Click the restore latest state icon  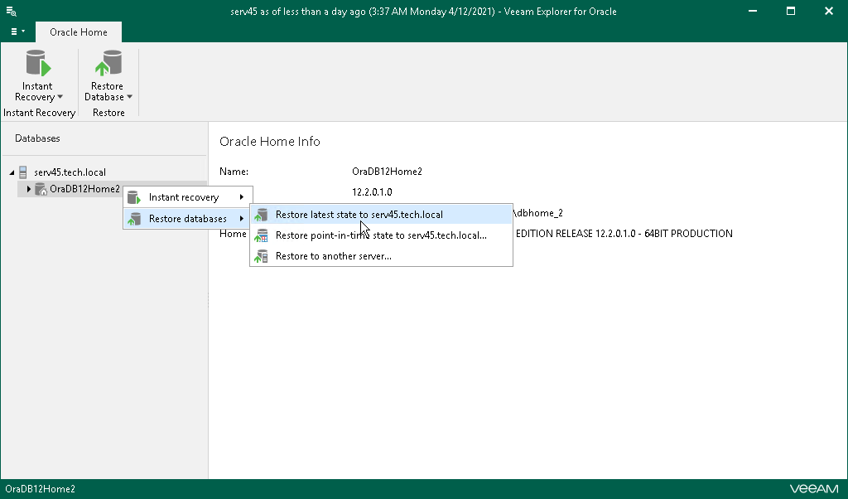[x=262, y=215]
